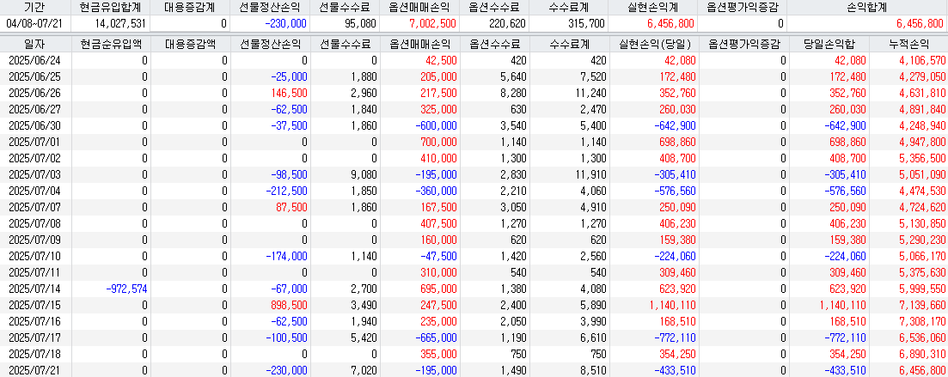Select the summary fee total 315,700

(586, 23)
